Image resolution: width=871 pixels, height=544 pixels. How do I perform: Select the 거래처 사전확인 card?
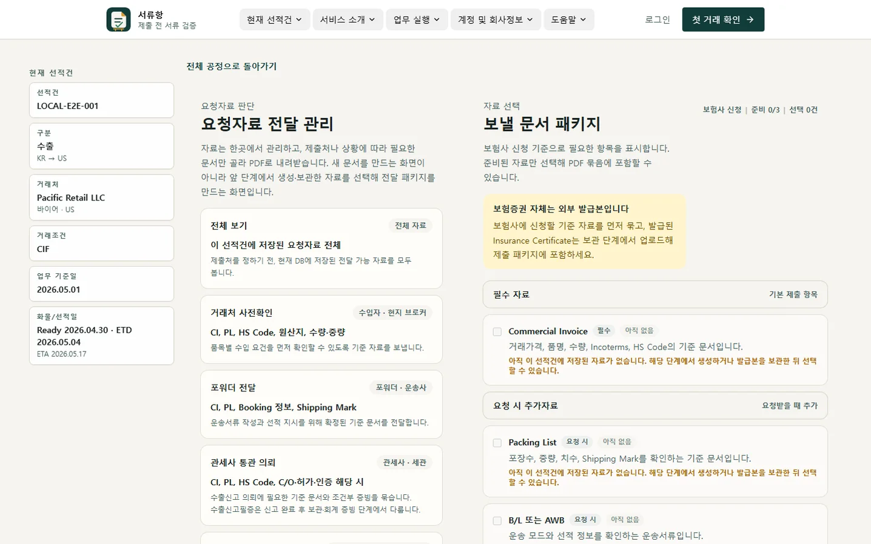tap(321, 330)
